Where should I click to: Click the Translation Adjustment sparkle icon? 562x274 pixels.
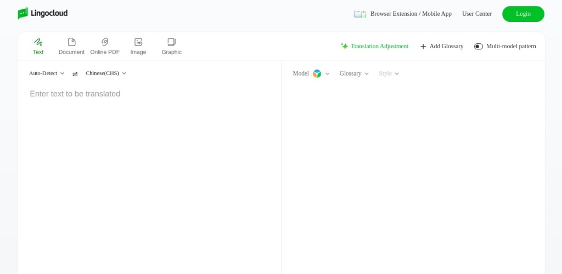point(344,46)
